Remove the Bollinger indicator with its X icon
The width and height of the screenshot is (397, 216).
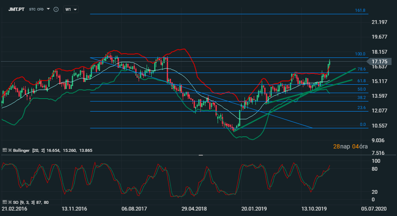click(10, 150)
